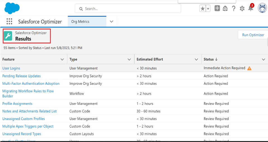Click the Custom Layouts type cell

(81, 134)
